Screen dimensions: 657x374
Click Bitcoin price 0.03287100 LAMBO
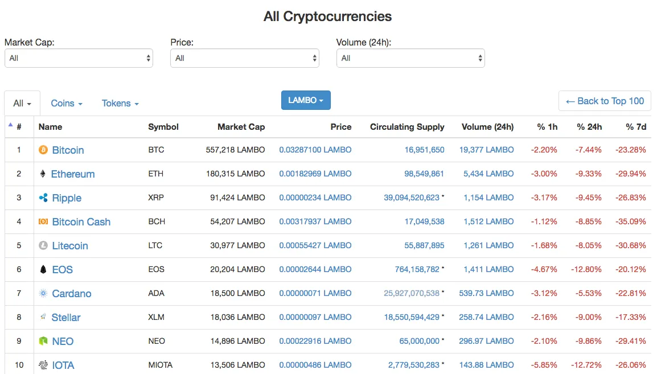[x=315, y=150]
